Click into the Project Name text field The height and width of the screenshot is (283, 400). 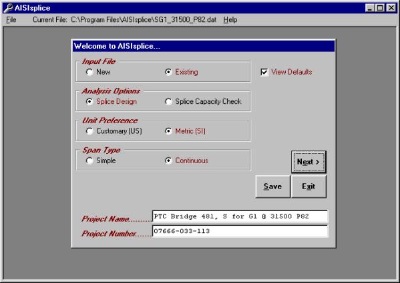tap(240, 216)
